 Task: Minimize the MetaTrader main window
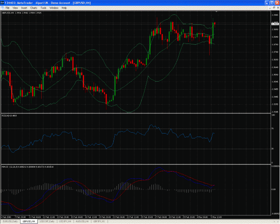tap(267, 3)
